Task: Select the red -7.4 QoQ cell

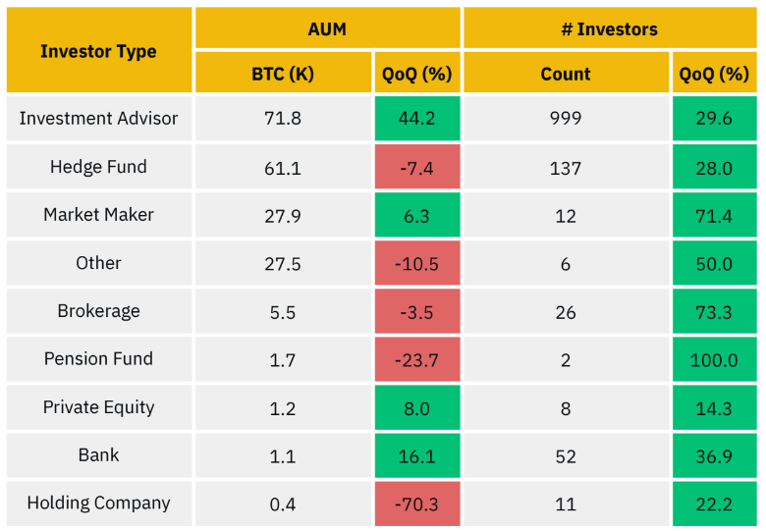Action: click(x=417, y=168)
